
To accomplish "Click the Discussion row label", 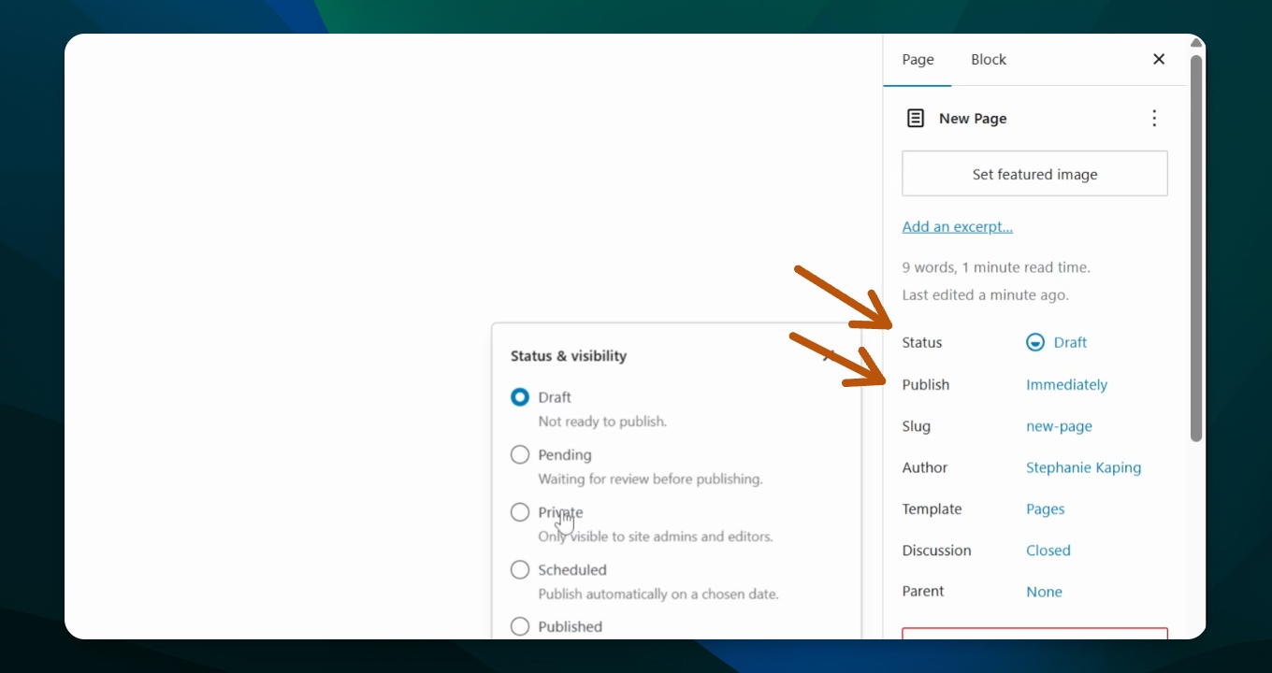I will click(x=936, y=550).
